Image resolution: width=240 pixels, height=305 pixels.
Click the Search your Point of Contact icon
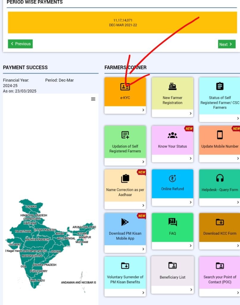220,265
